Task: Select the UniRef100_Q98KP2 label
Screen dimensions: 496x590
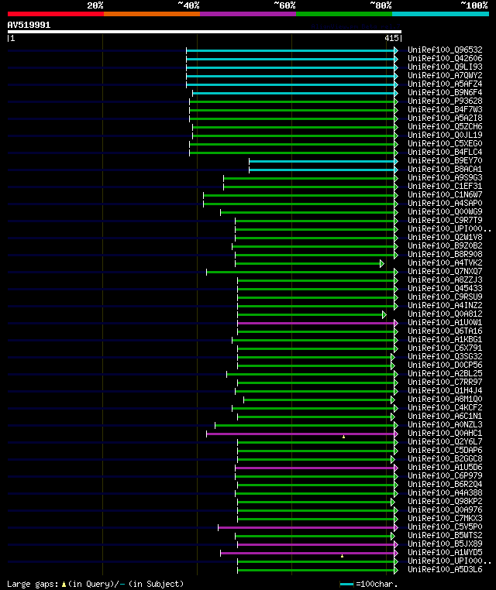Action: click(x=445, y=502)
